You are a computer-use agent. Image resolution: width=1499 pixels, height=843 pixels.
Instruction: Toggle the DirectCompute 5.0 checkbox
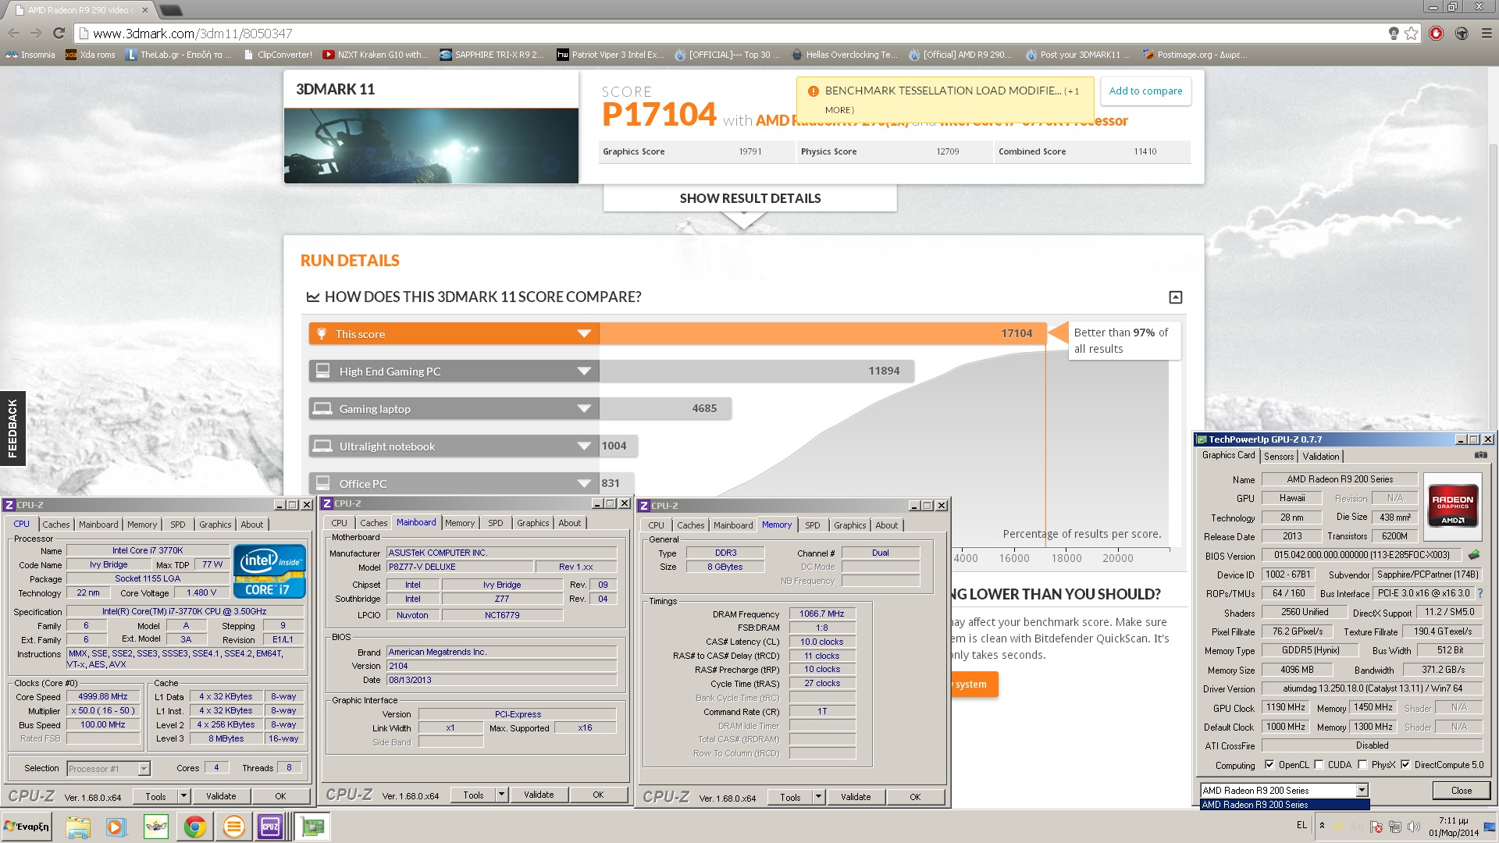[1406, 765]
